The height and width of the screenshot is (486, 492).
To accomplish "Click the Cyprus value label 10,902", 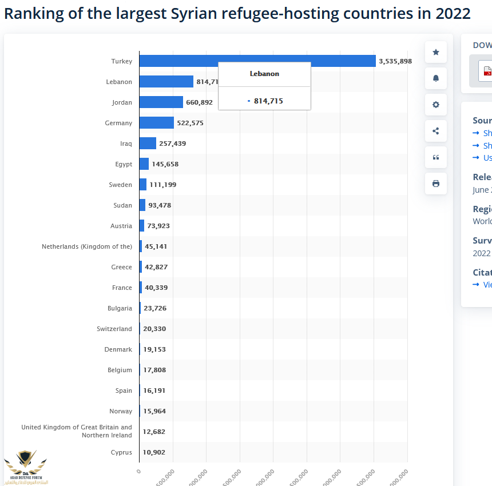I will pos(154,452).
